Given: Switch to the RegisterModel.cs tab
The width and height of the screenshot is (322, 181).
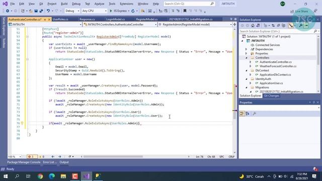Looking at the screenshot, I should pos(147,19).
